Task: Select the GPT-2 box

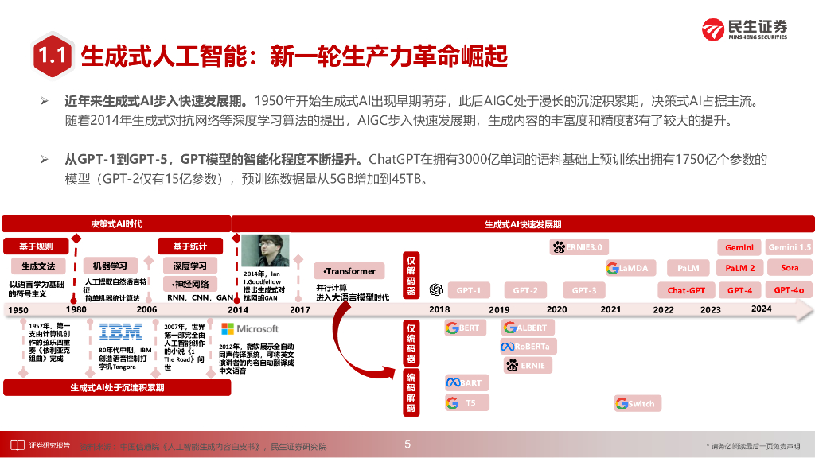Action: tap(525, 290)
